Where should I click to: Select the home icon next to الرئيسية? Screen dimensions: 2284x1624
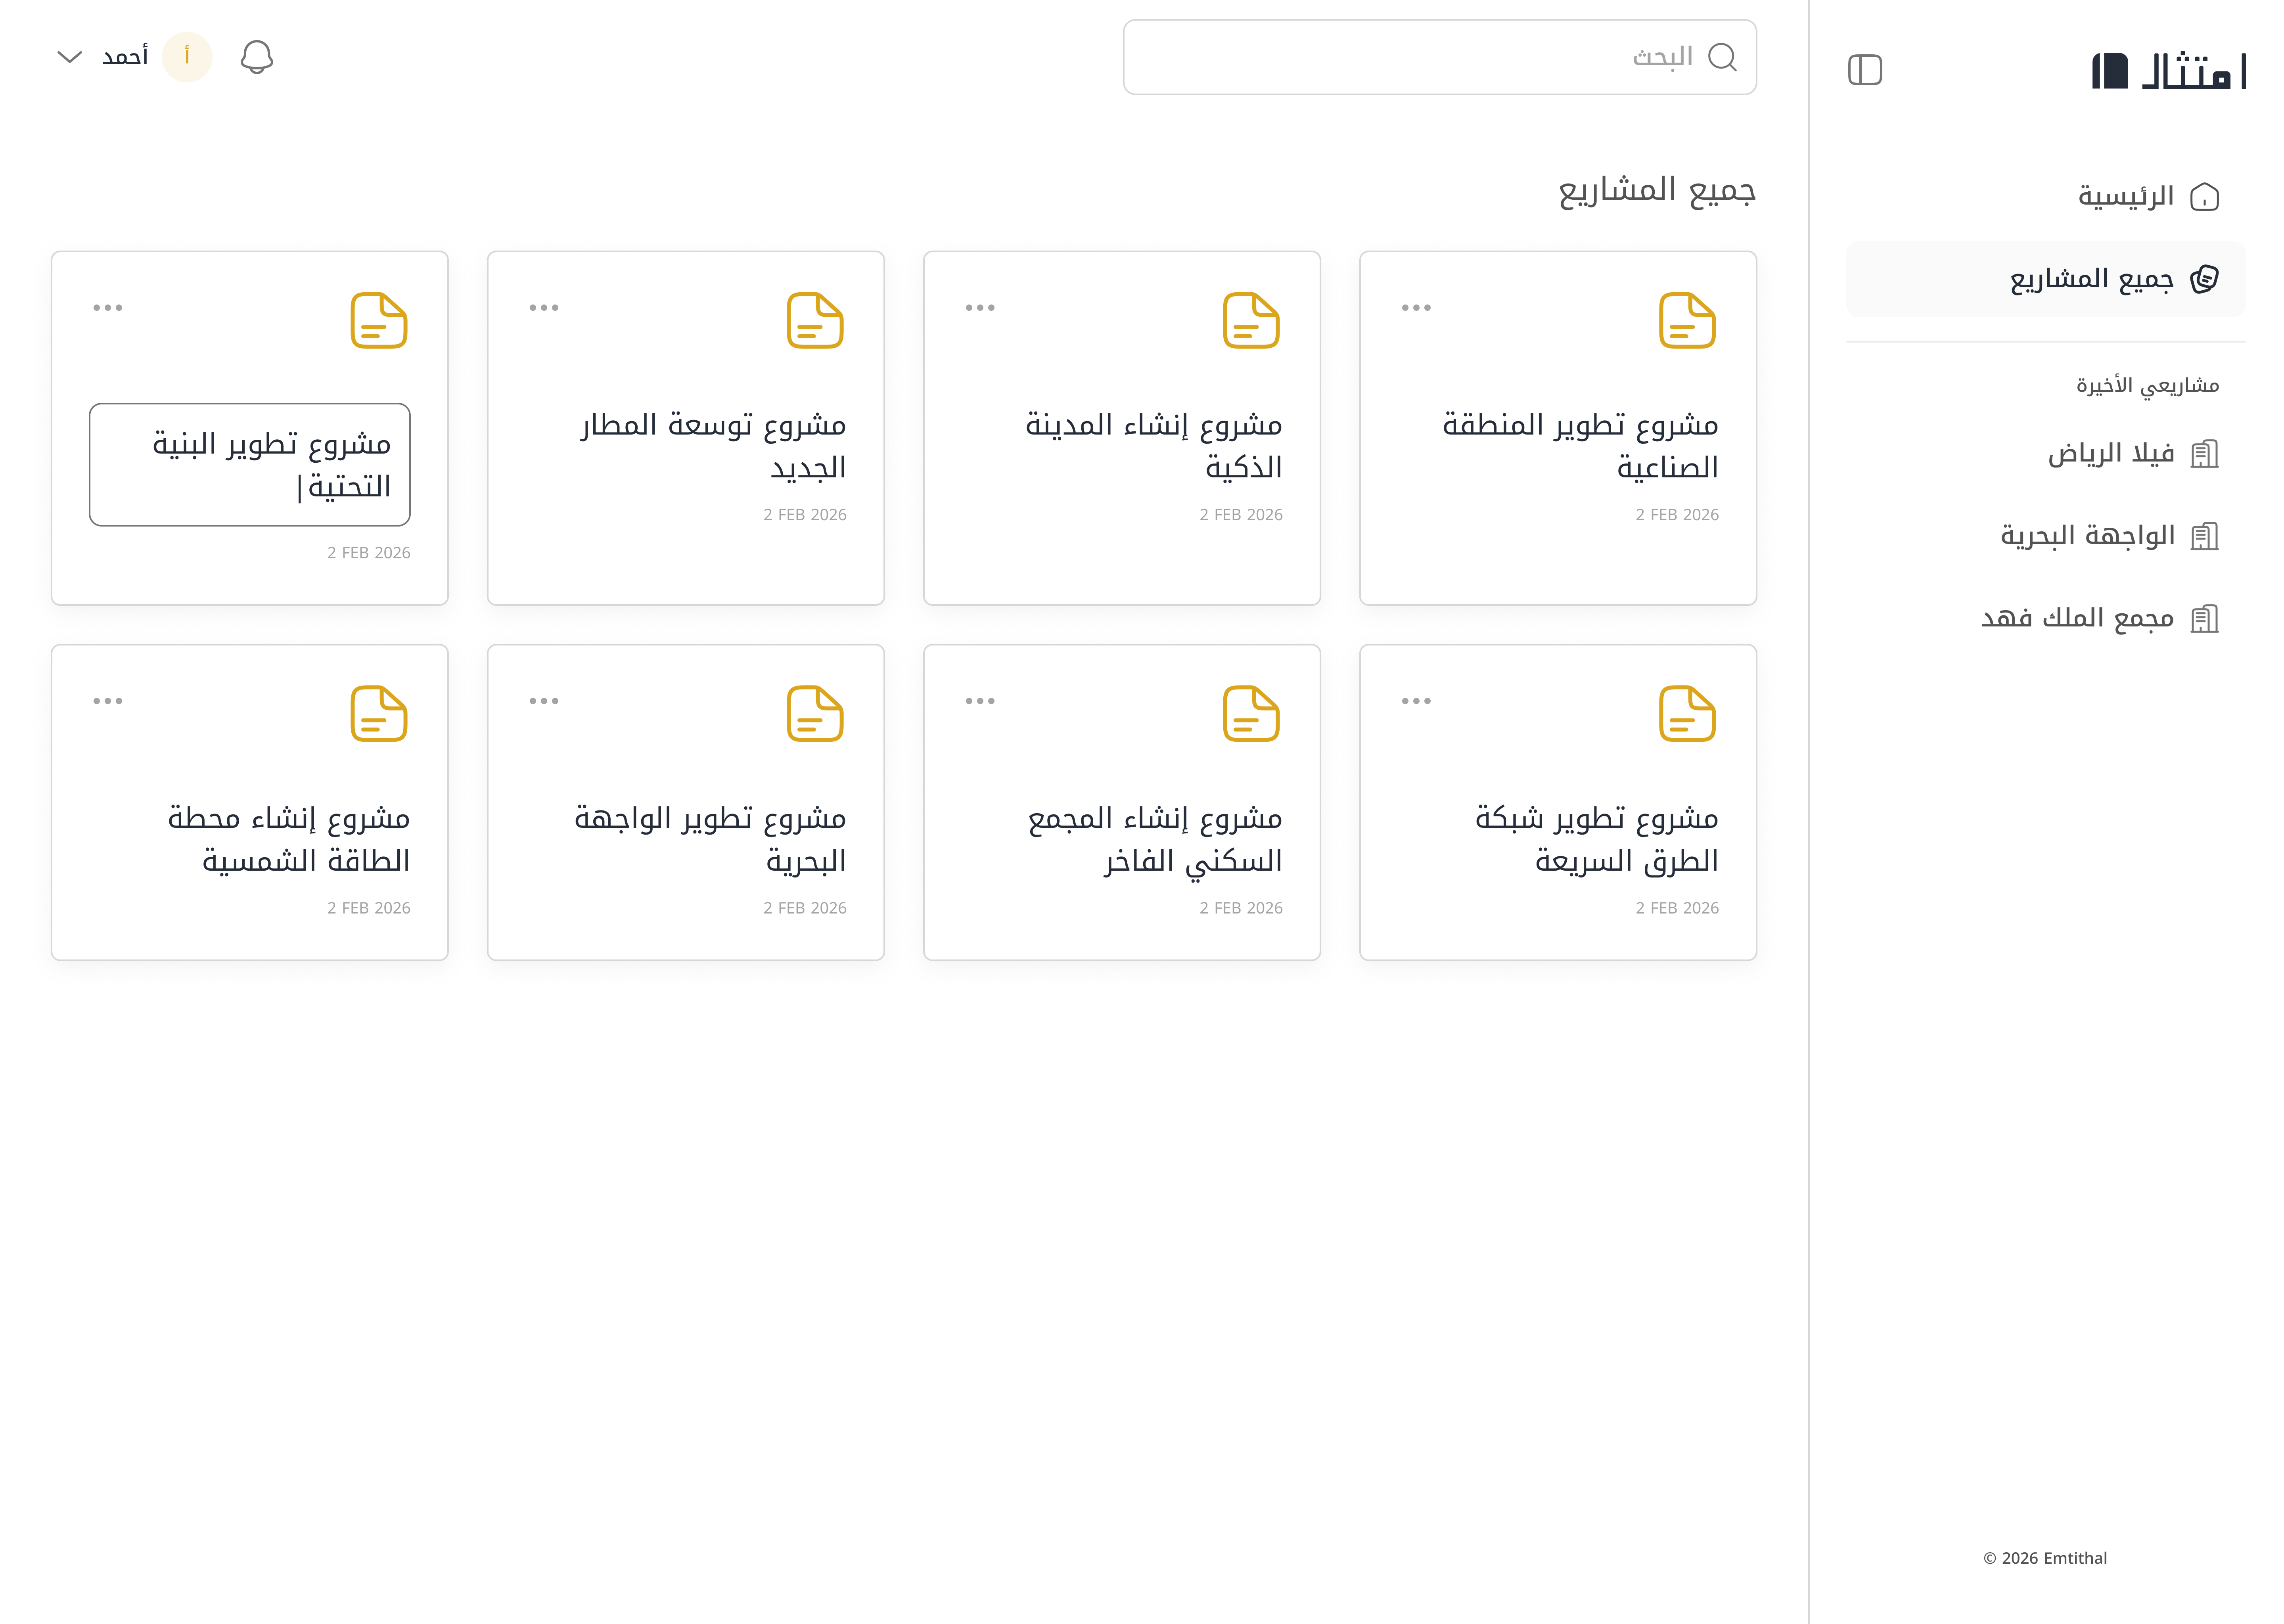tap(2206, 196)
